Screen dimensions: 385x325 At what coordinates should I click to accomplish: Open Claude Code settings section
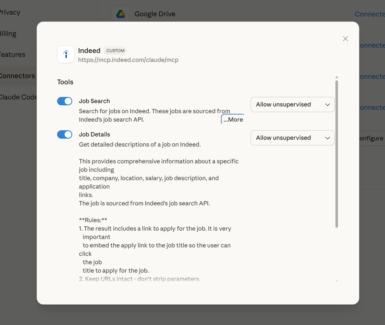tap(18, 97)
